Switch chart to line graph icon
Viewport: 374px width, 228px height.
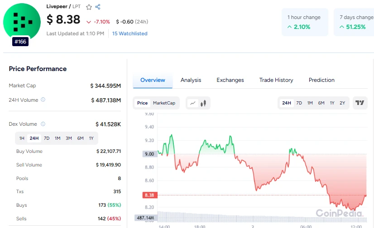[x=192, y=103]
